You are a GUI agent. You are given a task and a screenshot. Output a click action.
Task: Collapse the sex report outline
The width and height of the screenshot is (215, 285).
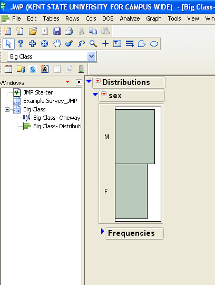[95, 93]
